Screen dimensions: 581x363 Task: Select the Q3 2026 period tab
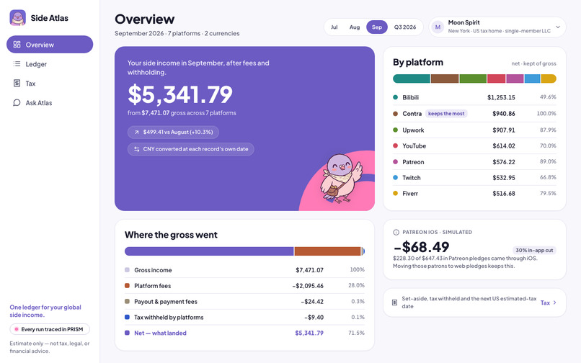pyautogui.click(x=405, y=27)
